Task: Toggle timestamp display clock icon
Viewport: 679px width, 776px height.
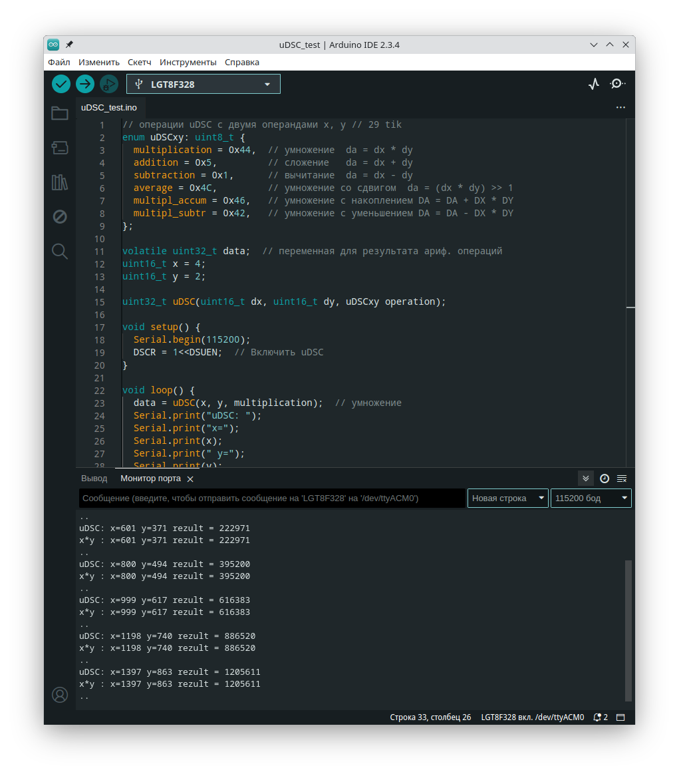Action: click(605, 479)
